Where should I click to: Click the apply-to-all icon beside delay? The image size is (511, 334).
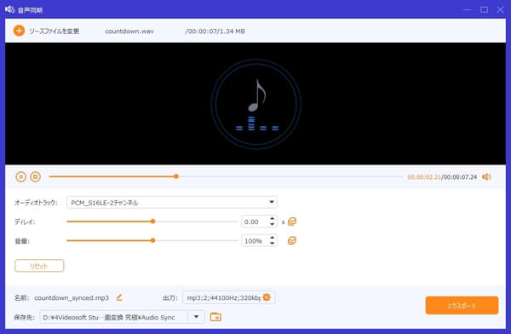pyautogui.click(x=292, y=222)
